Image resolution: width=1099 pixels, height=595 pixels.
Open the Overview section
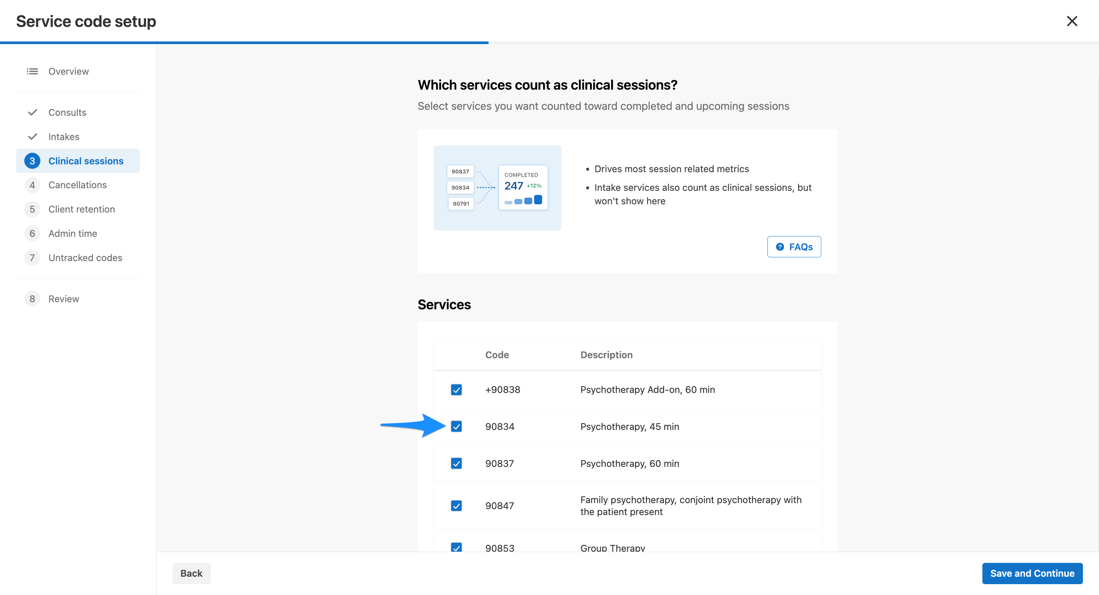click(x=78, y=71)
